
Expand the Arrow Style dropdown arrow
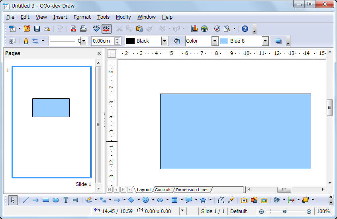43,41
